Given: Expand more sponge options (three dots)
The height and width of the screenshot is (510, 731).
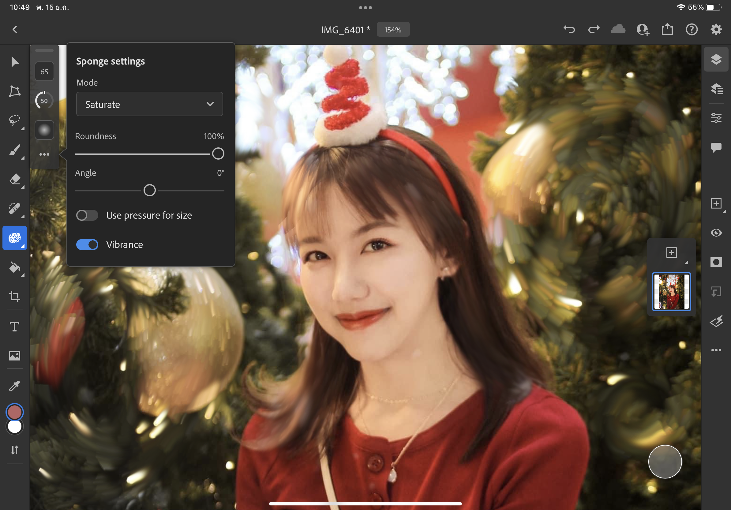Looking at the screenshot, I should 44,154.
